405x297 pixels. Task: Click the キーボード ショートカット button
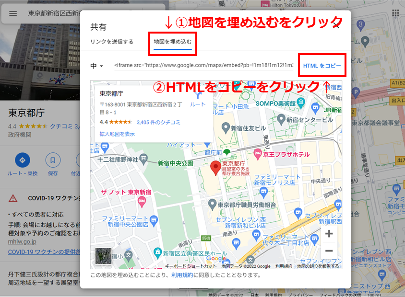click(x=191, y=266)
